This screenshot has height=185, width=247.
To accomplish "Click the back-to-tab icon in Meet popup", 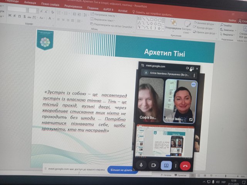I will click(192, 68).
